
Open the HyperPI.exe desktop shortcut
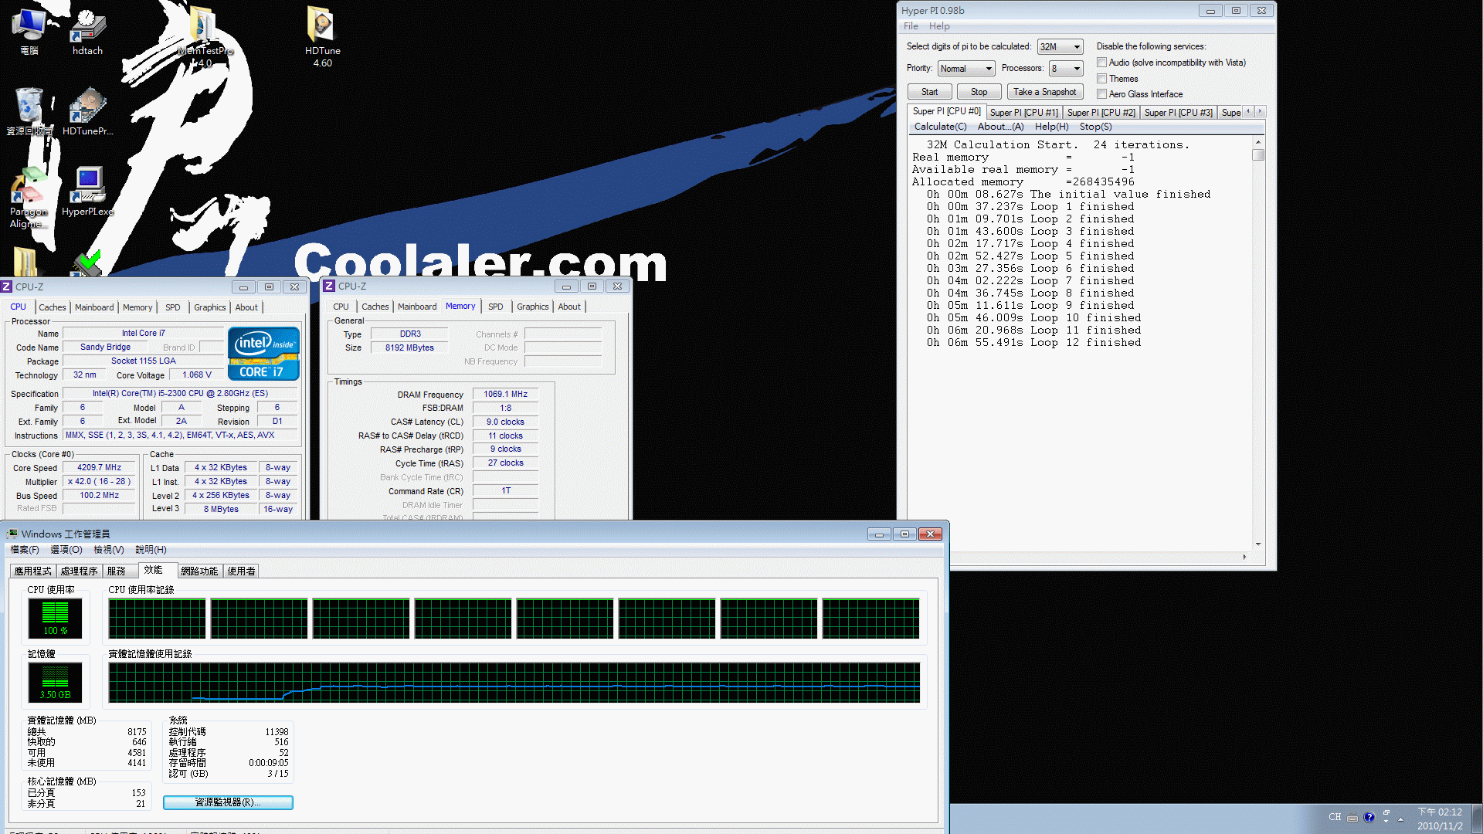point(87,192)
